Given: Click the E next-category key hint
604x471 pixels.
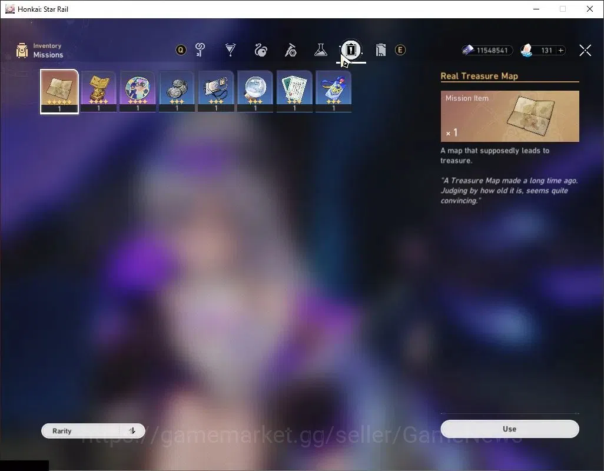Looking at the screenshot, I should 400,49.
